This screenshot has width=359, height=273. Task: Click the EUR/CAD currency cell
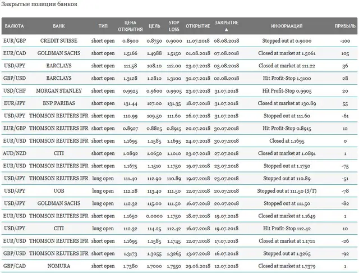(15, 53)
